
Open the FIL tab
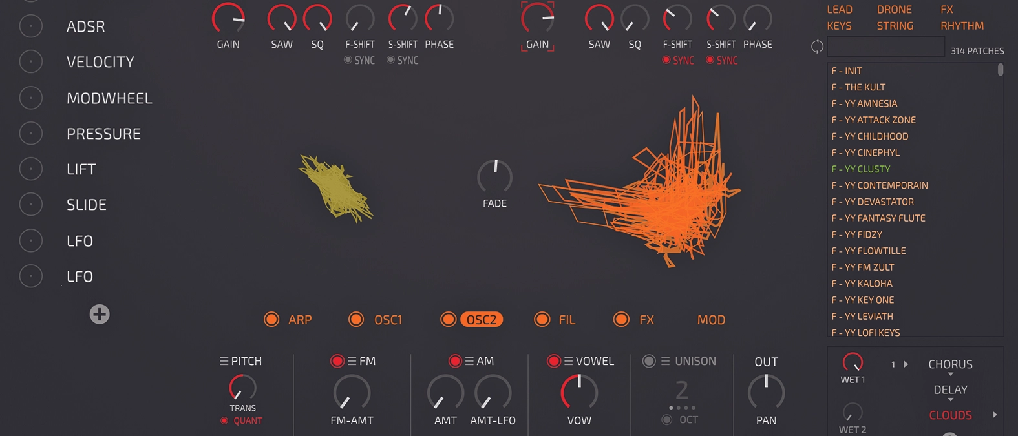coord(567,320)
